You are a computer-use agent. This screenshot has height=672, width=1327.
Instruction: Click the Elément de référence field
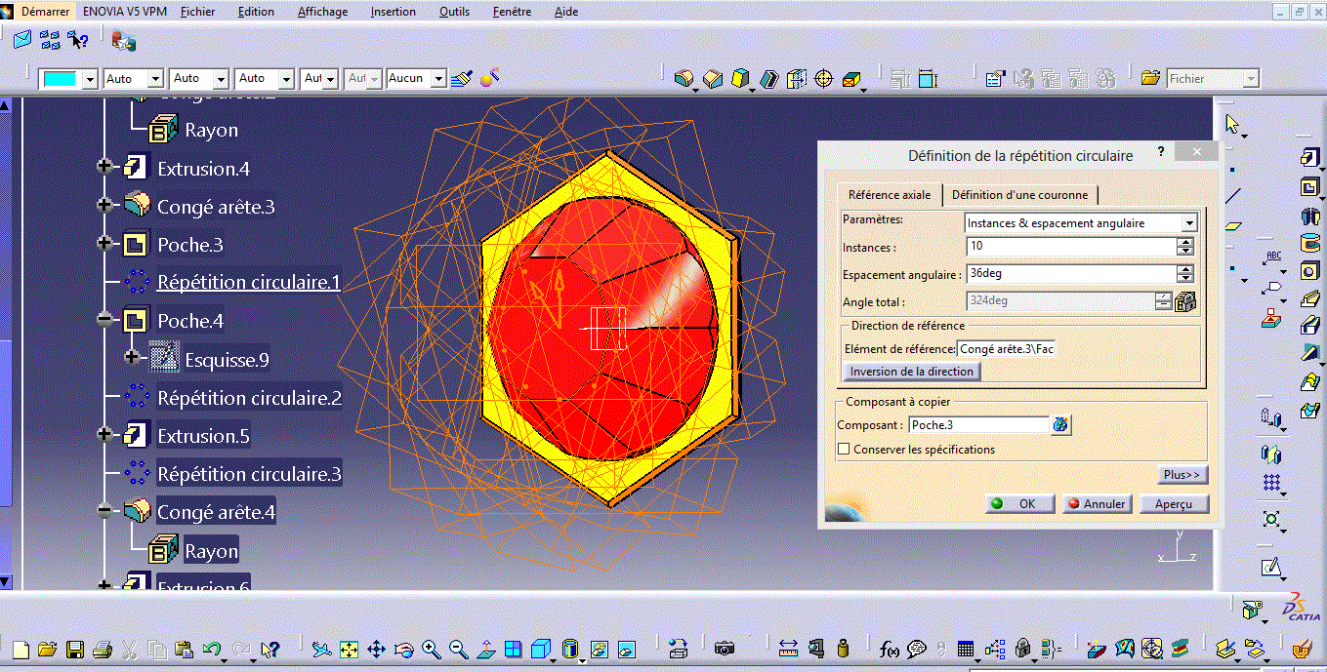1006,348
